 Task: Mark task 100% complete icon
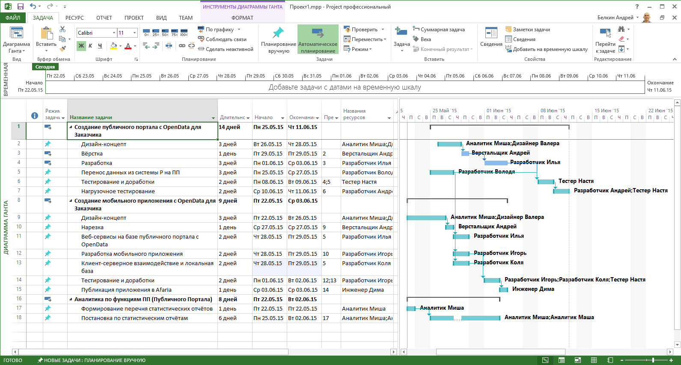pos(184,33)
